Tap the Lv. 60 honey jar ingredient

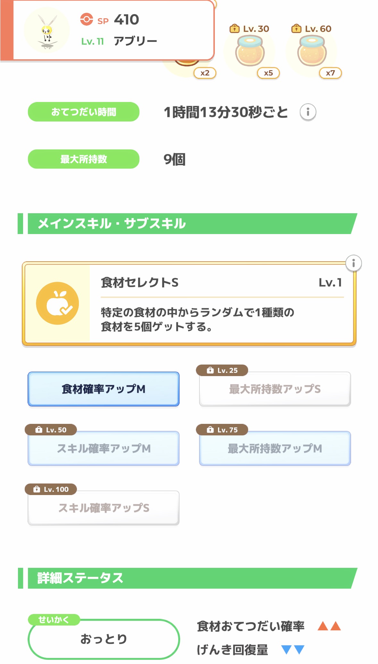[x=312, y=51]
